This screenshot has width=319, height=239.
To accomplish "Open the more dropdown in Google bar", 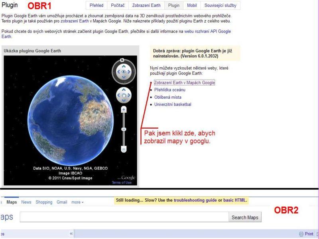I will pos(77,202).
